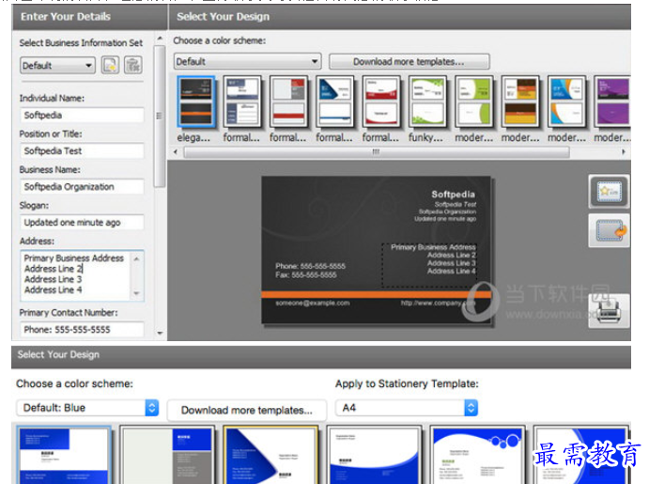This screenshot has height=484, width=649.
Task: Click the Position or Title input field
Action: tap(82, 150)
